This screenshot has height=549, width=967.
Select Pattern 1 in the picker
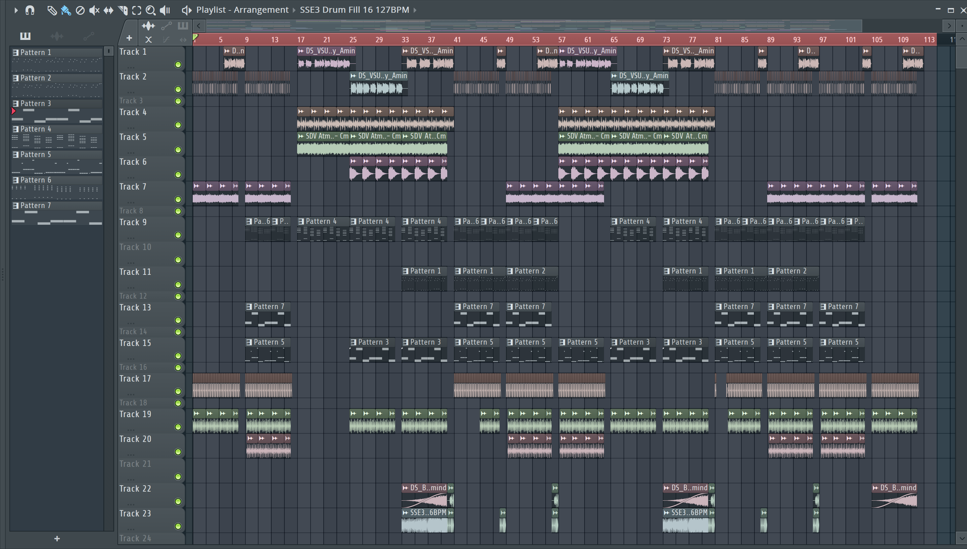pyautogui.click(x=57, y=60)
